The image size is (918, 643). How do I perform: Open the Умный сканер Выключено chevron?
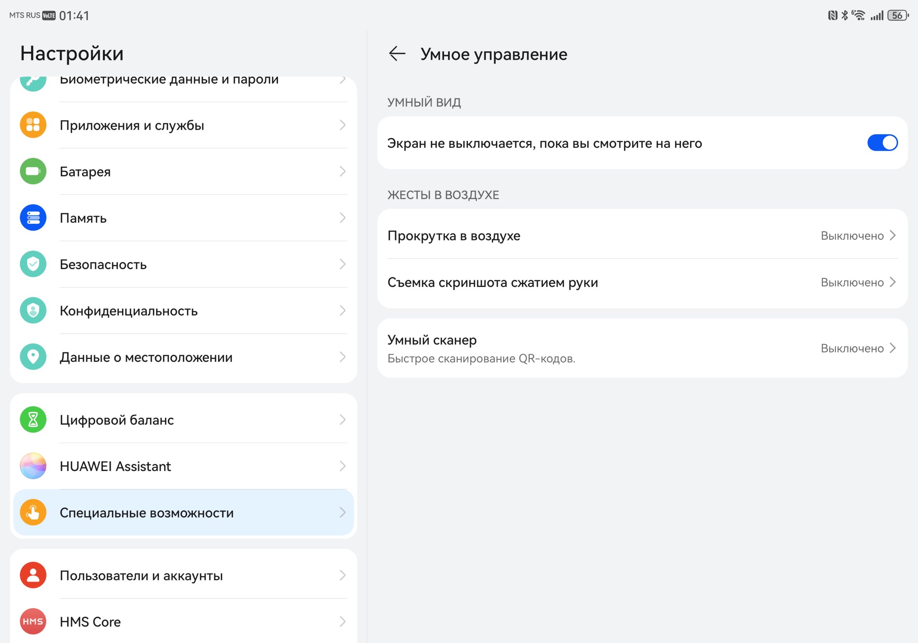(893, 348)
